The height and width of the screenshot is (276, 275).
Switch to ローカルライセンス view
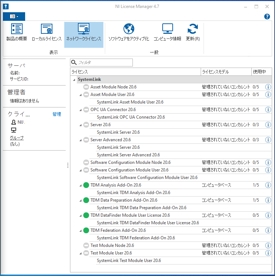point(47,33)
